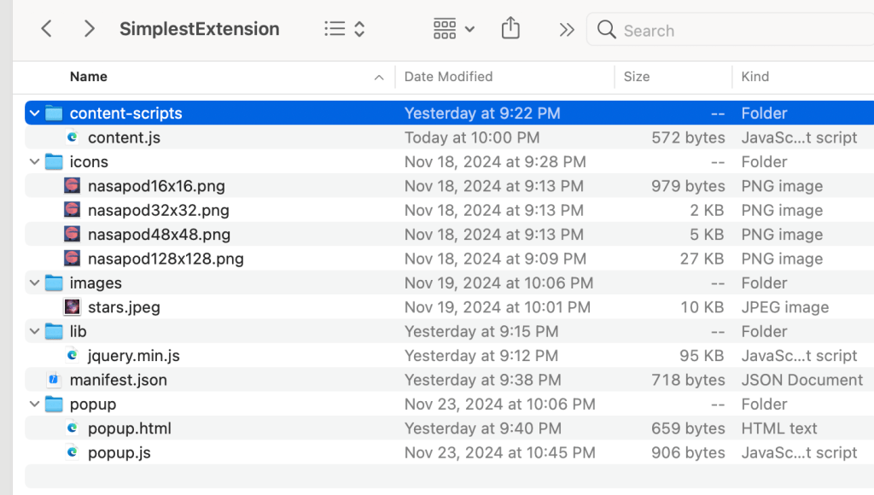Open the Group-by grid dropdown
The image size is (874, 495).
pyautogui.click(x=453, y=29)
